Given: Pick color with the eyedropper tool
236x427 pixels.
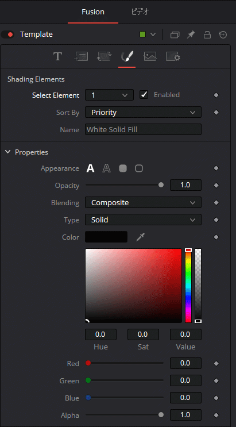Looking at the screenshot, I should [x=140, y=237].
